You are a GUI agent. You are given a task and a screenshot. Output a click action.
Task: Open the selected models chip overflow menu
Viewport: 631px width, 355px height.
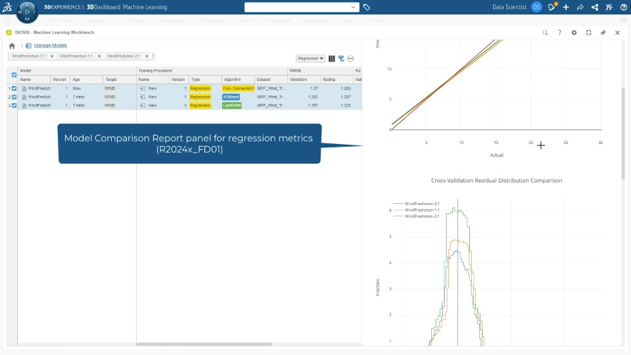(153, 57)
